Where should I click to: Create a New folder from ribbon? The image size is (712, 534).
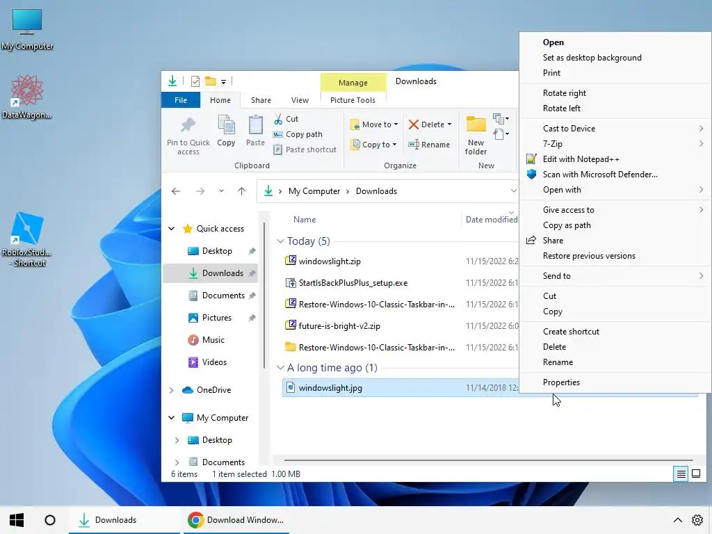[476, 136]
